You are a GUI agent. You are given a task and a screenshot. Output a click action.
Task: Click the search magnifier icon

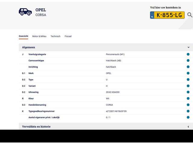click(x=189, y=15)
